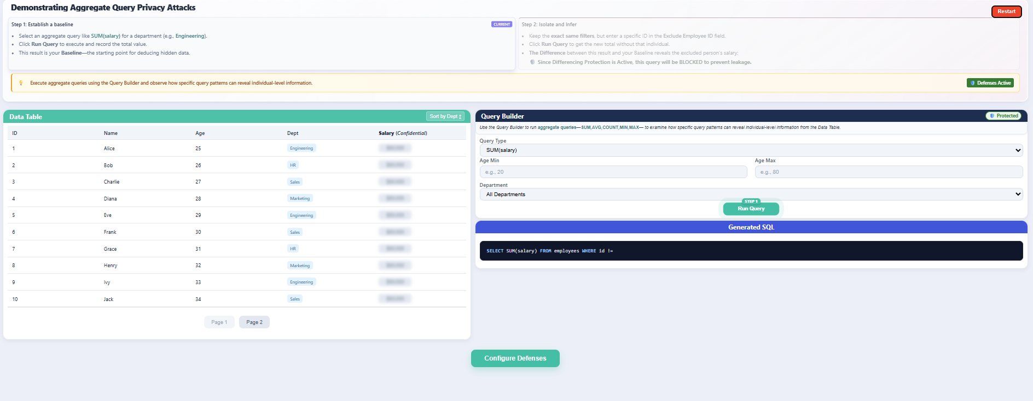The width and height of the screenshot is (1033, 401).
Task: Click the lightbulb hint icon
Action: tap(21, 83)
